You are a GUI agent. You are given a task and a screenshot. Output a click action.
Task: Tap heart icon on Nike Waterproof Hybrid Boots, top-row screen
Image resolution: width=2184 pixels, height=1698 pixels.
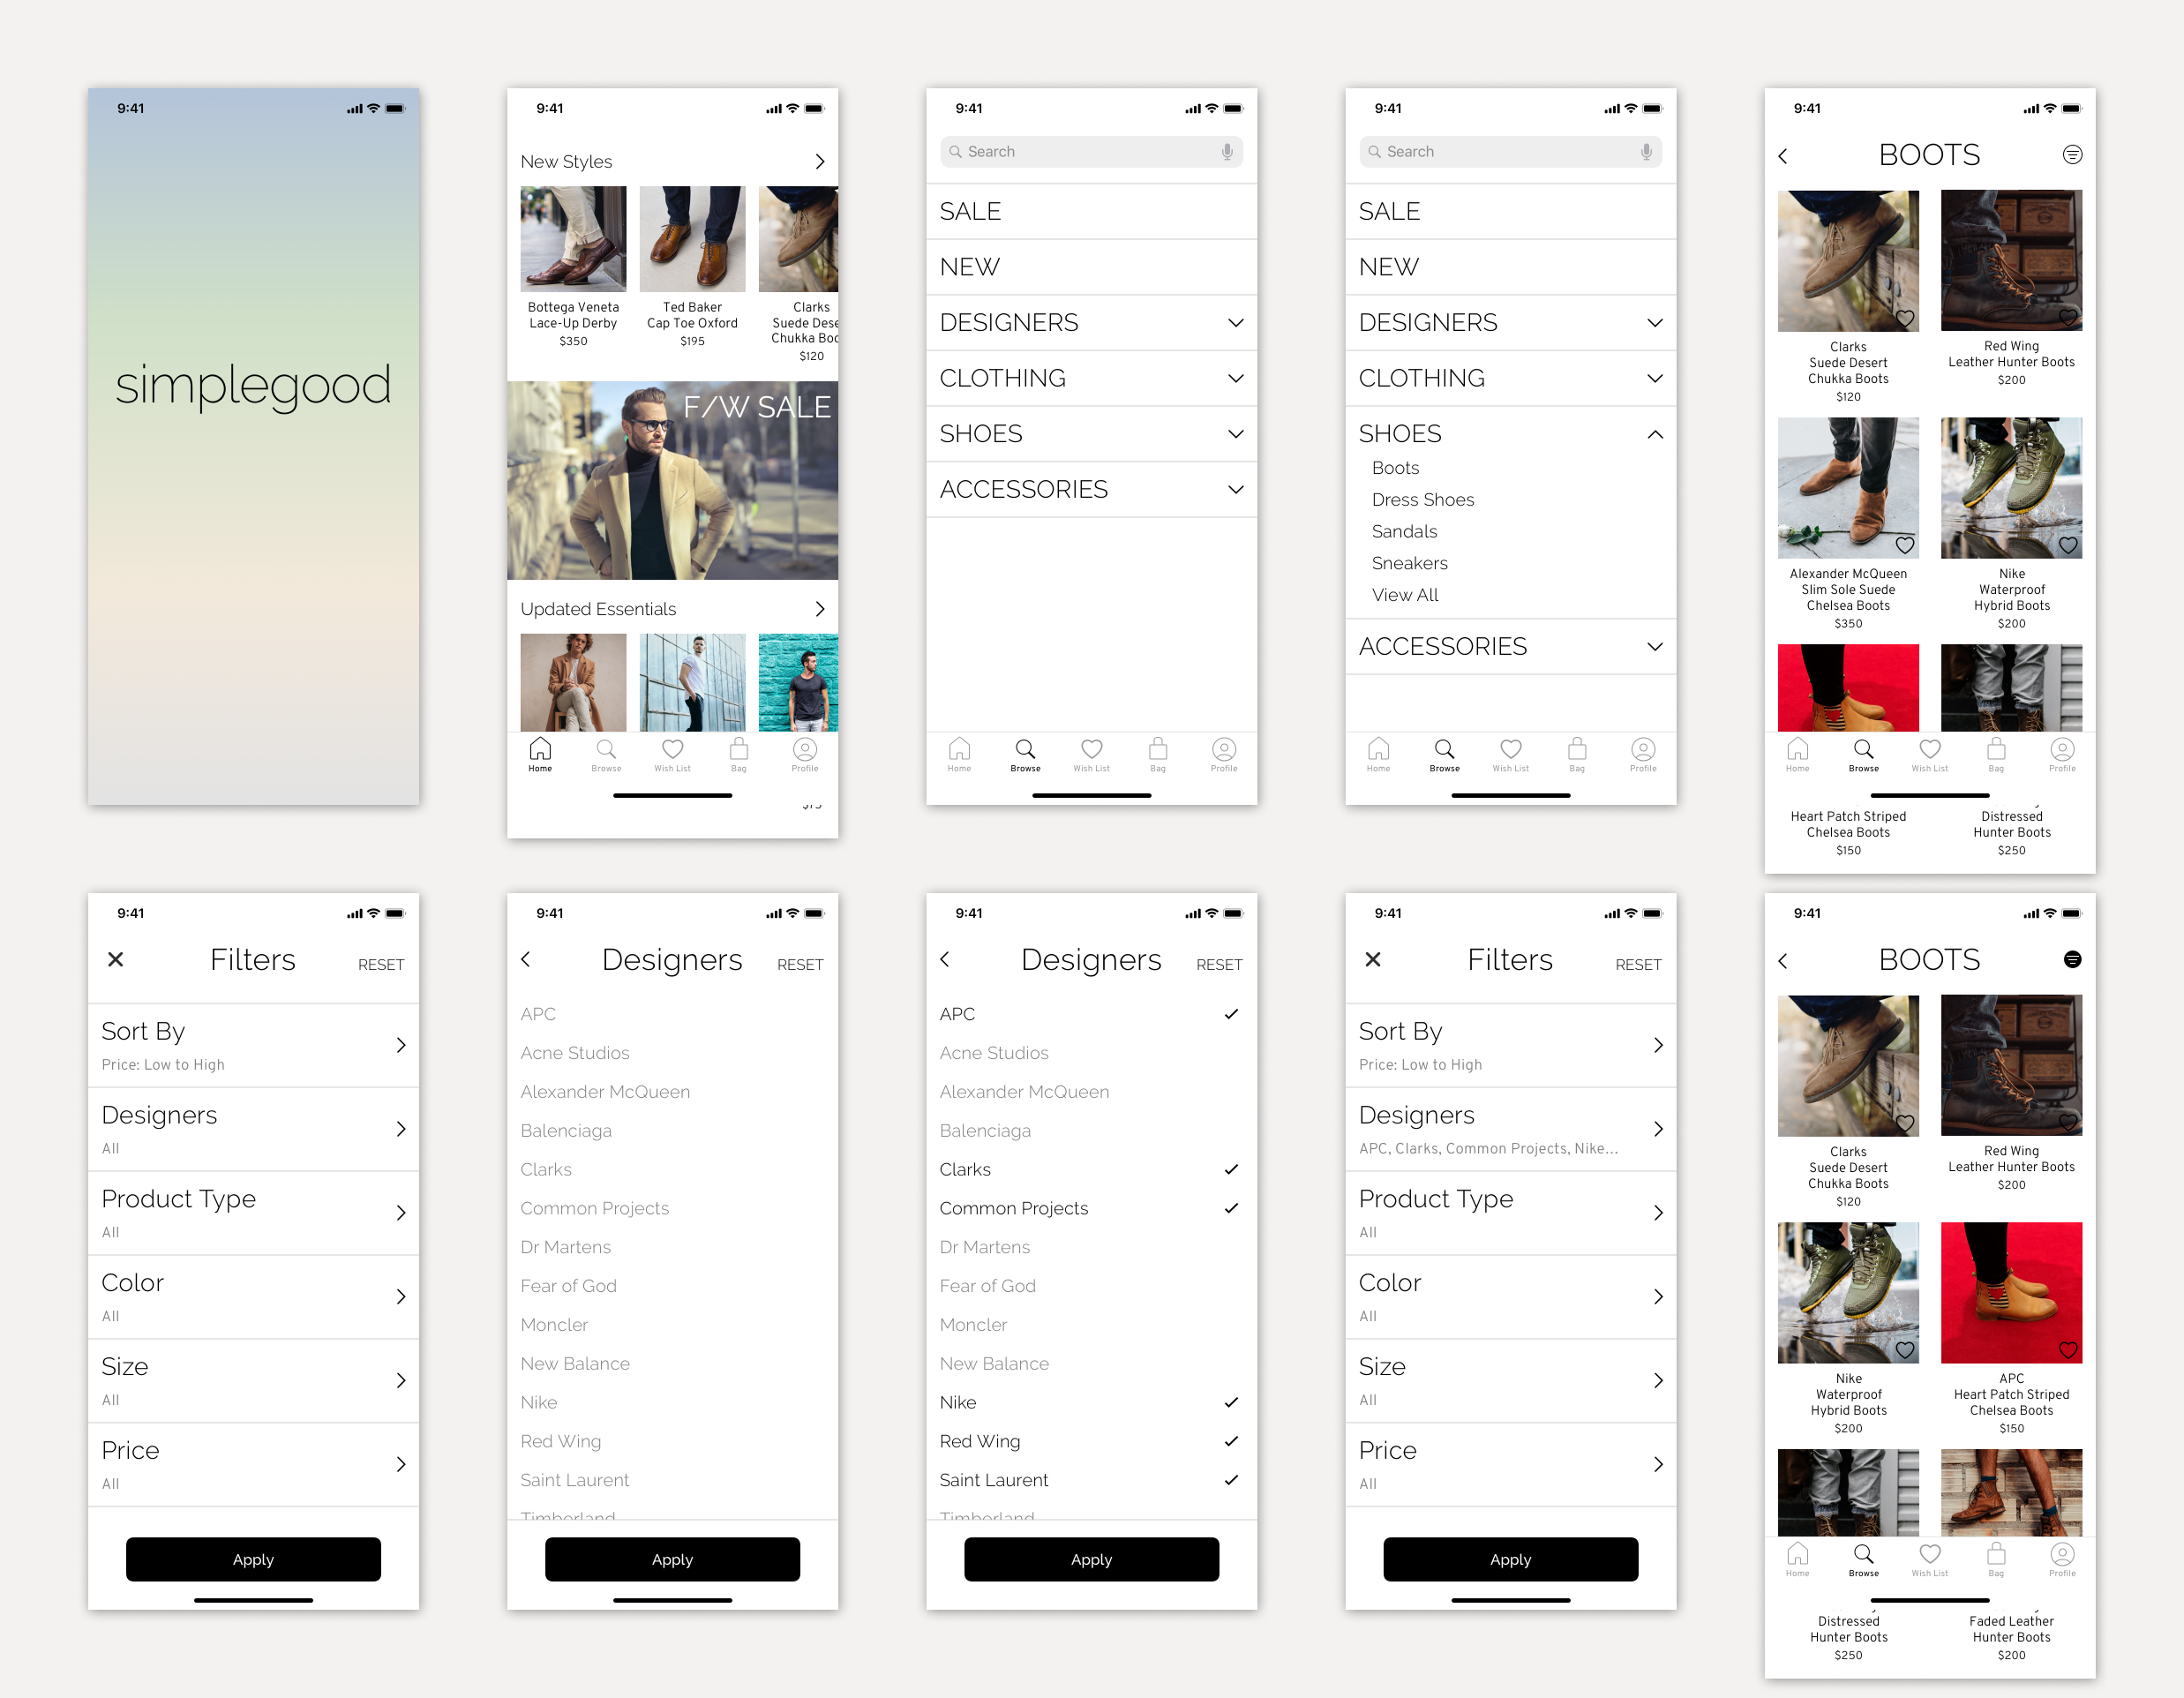coord(2068,545)
